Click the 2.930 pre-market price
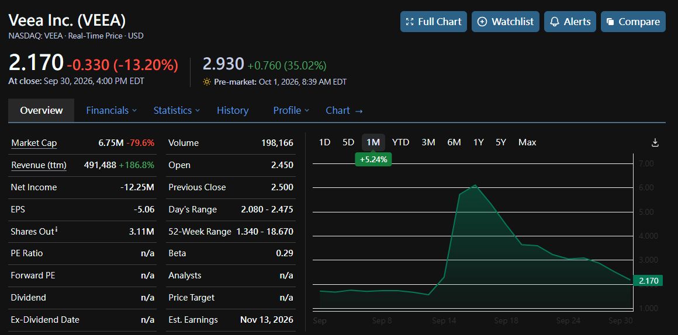The image size is (678, 335). point(223,64)
